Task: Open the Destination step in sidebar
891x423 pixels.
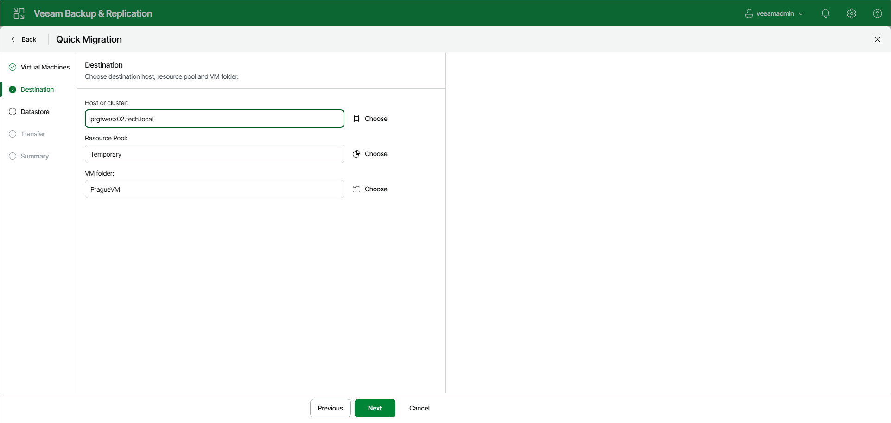Action: (x=38, y=89)
